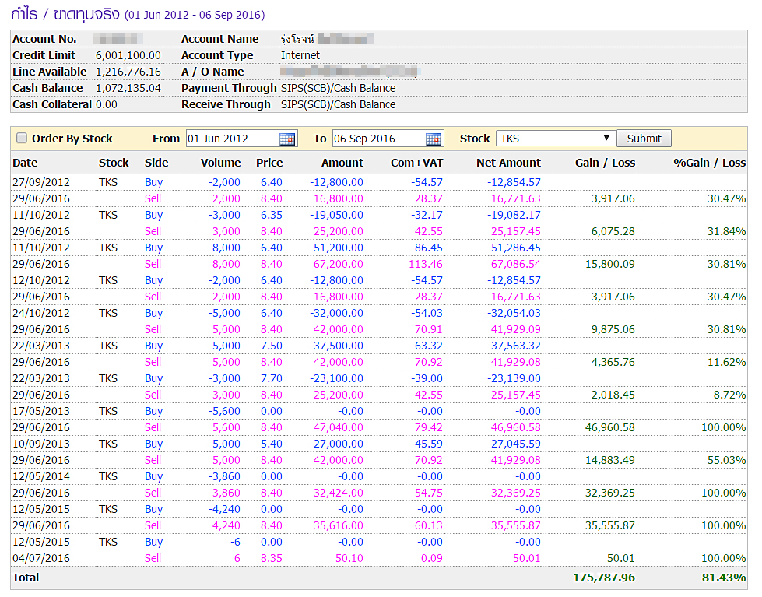Click the Gain / Loss column header
The image size is (762, 597).
coord(605,163)
